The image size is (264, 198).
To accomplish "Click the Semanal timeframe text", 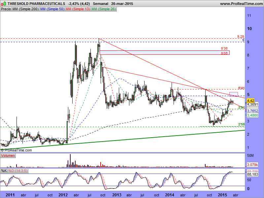I will (101, 4).
